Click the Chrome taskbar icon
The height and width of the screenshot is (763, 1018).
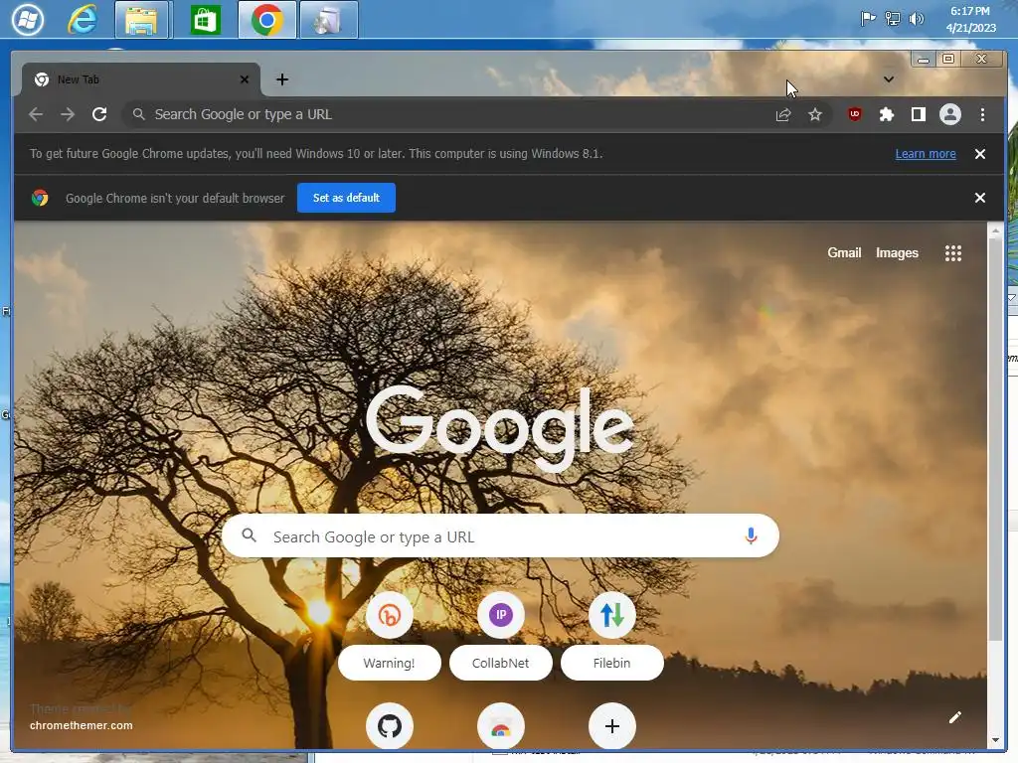coord(266,20)
